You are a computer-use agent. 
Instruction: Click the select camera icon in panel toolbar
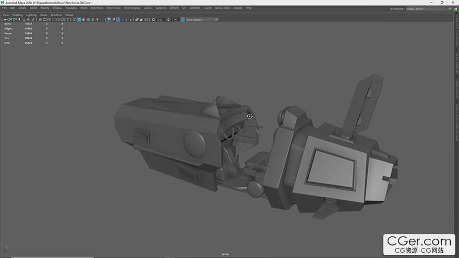[x=5, y=19]
